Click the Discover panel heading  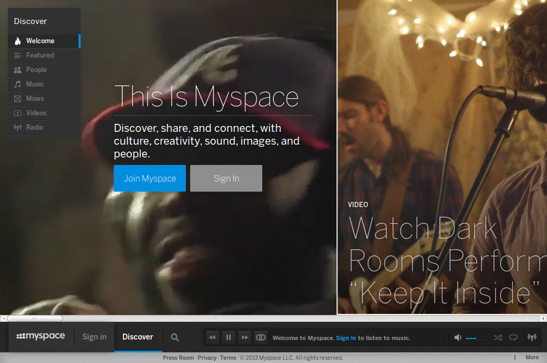click(30, 21)
